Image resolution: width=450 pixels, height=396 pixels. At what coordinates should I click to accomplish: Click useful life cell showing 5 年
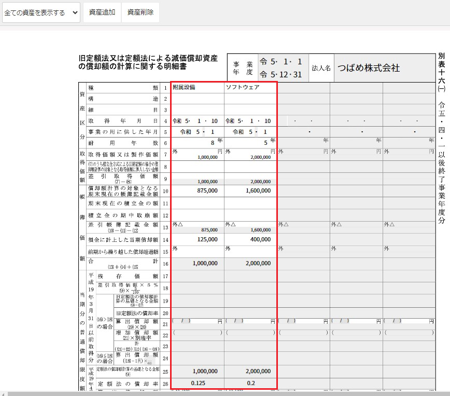tap(250, 143)
